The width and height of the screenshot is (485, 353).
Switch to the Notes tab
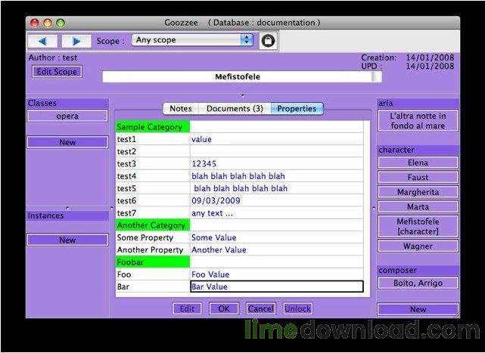[x=181, y=109]
